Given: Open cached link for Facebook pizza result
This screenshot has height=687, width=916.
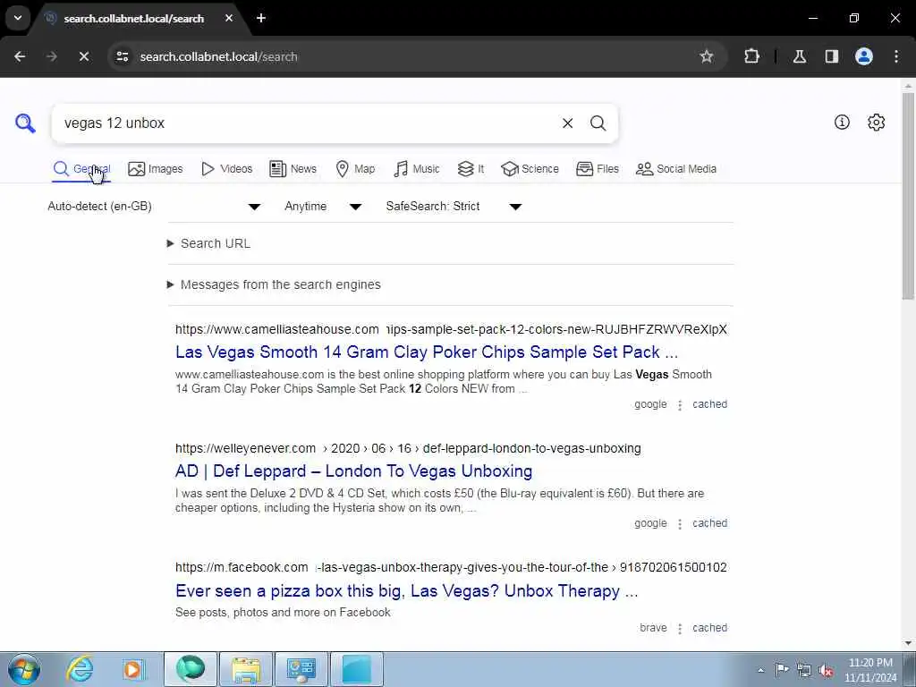Looking at the screenshot, I should click(709, 628).
